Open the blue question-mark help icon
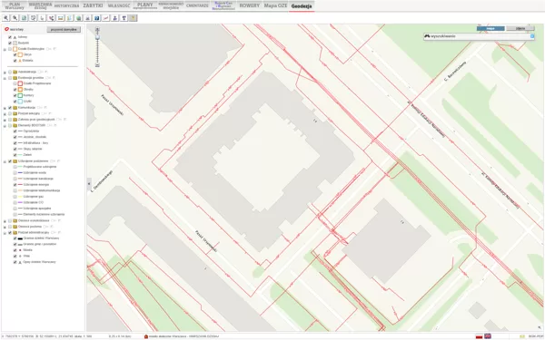Viewport: 545px width, 340px height. (96, 18)
